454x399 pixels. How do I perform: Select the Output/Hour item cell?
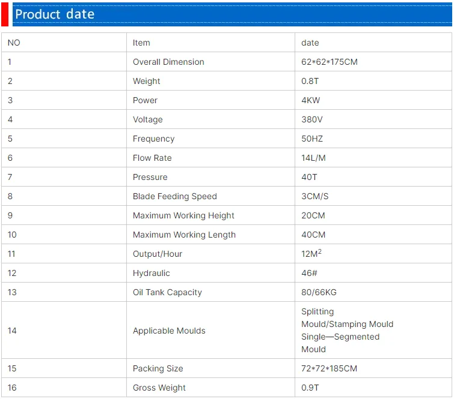210,254
